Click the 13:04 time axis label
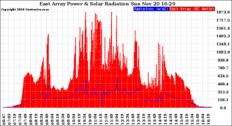The width and height of the screenshot is (232, 126). tap(138, 119)
